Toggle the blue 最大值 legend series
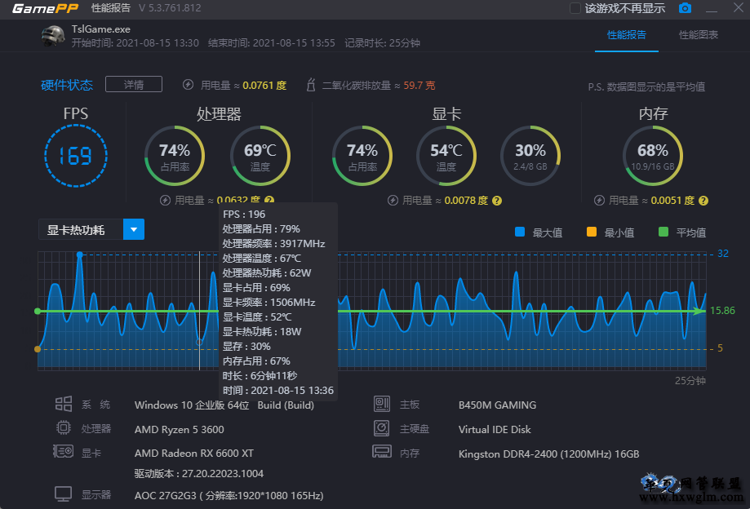This screenshot has width=750, height=509. coord(520,232)
